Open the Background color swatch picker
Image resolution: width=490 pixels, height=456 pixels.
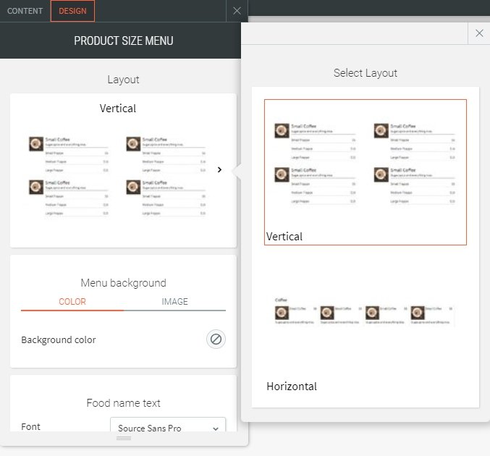click(215, 339)
